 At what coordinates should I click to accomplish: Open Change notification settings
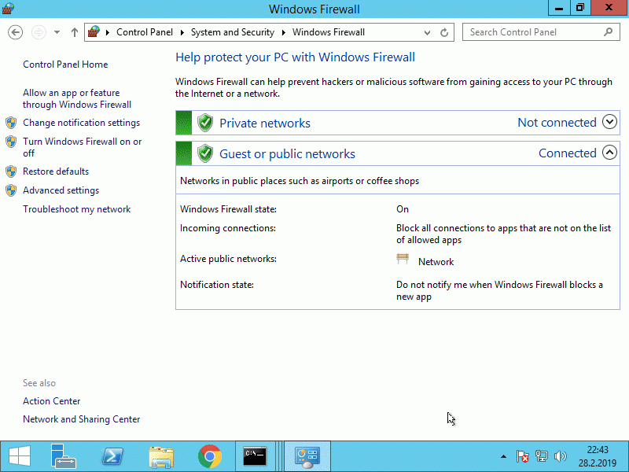pos(82,123)
